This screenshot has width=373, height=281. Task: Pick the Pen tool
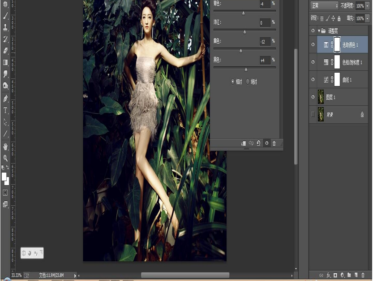(x=5, y=98)
